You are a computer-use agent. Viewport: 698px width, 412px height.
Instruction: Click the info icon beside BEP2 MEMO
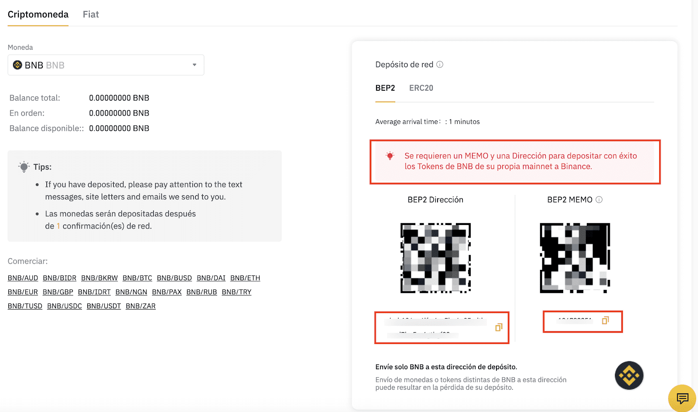coord(599,200)
